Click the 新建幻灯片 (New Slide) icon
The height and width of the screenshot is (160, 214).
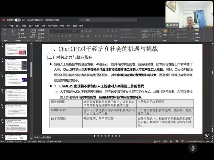[x=33, y=31]
